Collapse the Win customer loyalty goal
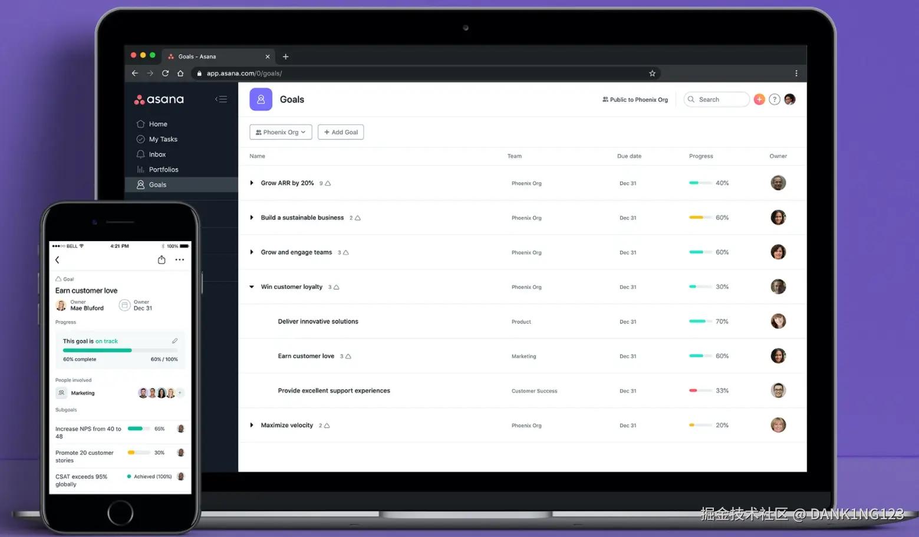 [252, 287]
